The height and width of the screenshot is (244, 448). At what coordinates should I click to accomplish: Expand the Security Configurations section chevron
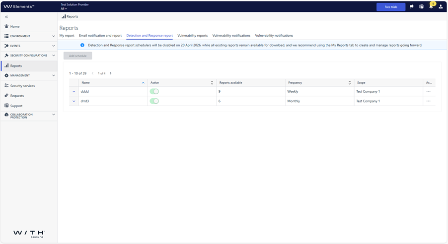click(54, 56)
